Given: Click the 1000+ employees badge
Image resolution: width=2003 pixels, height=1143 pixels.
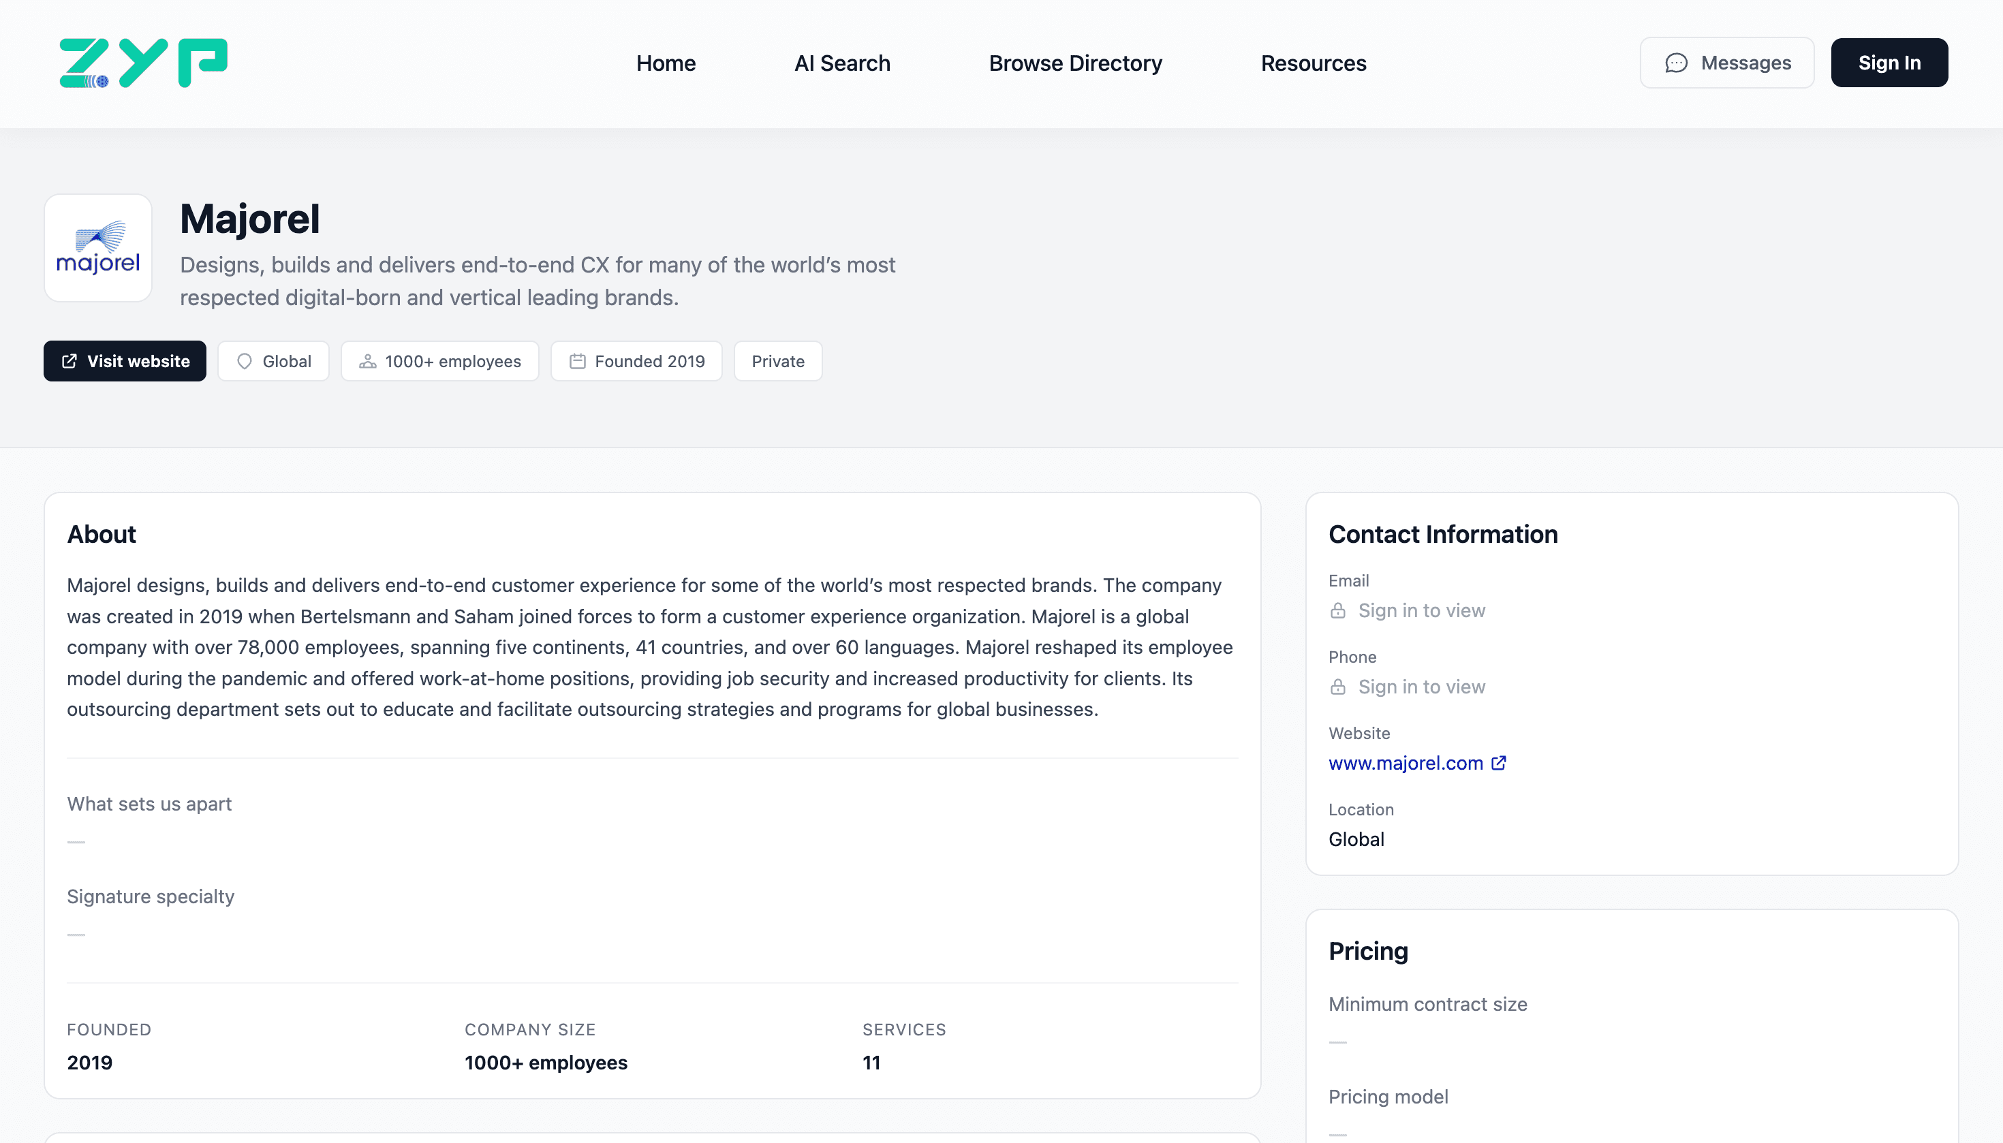Looking at the screenshot, I should 439,361.
